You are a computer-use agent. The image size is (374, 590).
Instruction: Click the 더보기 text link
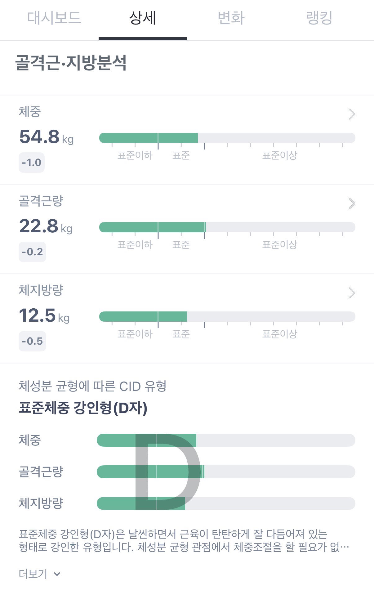coord(33,574)
